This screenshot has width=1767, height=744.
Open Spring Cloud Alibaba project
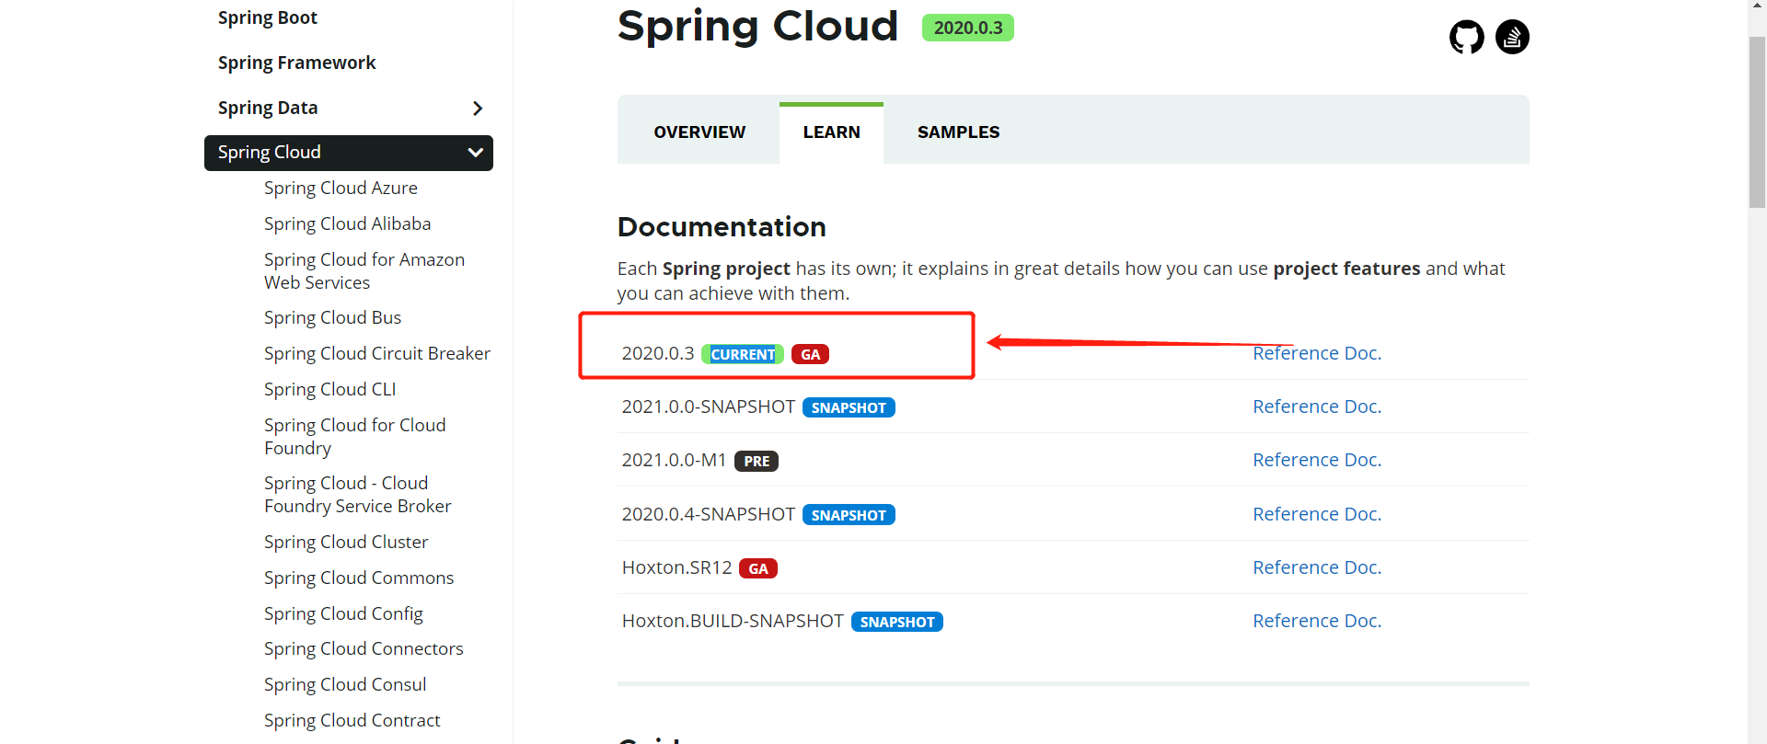[347, 223]
